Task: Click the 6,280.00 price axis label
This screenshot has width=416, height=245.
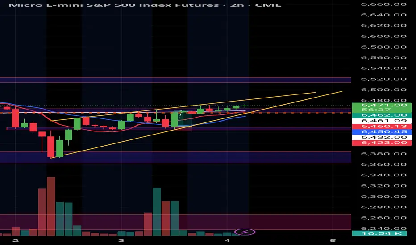Action: click(383, 207)
